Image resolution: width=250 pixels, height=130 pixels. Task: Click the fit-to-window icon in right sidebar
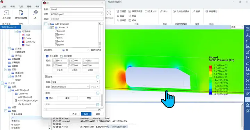pyautogui.click(x=248, y=86)
